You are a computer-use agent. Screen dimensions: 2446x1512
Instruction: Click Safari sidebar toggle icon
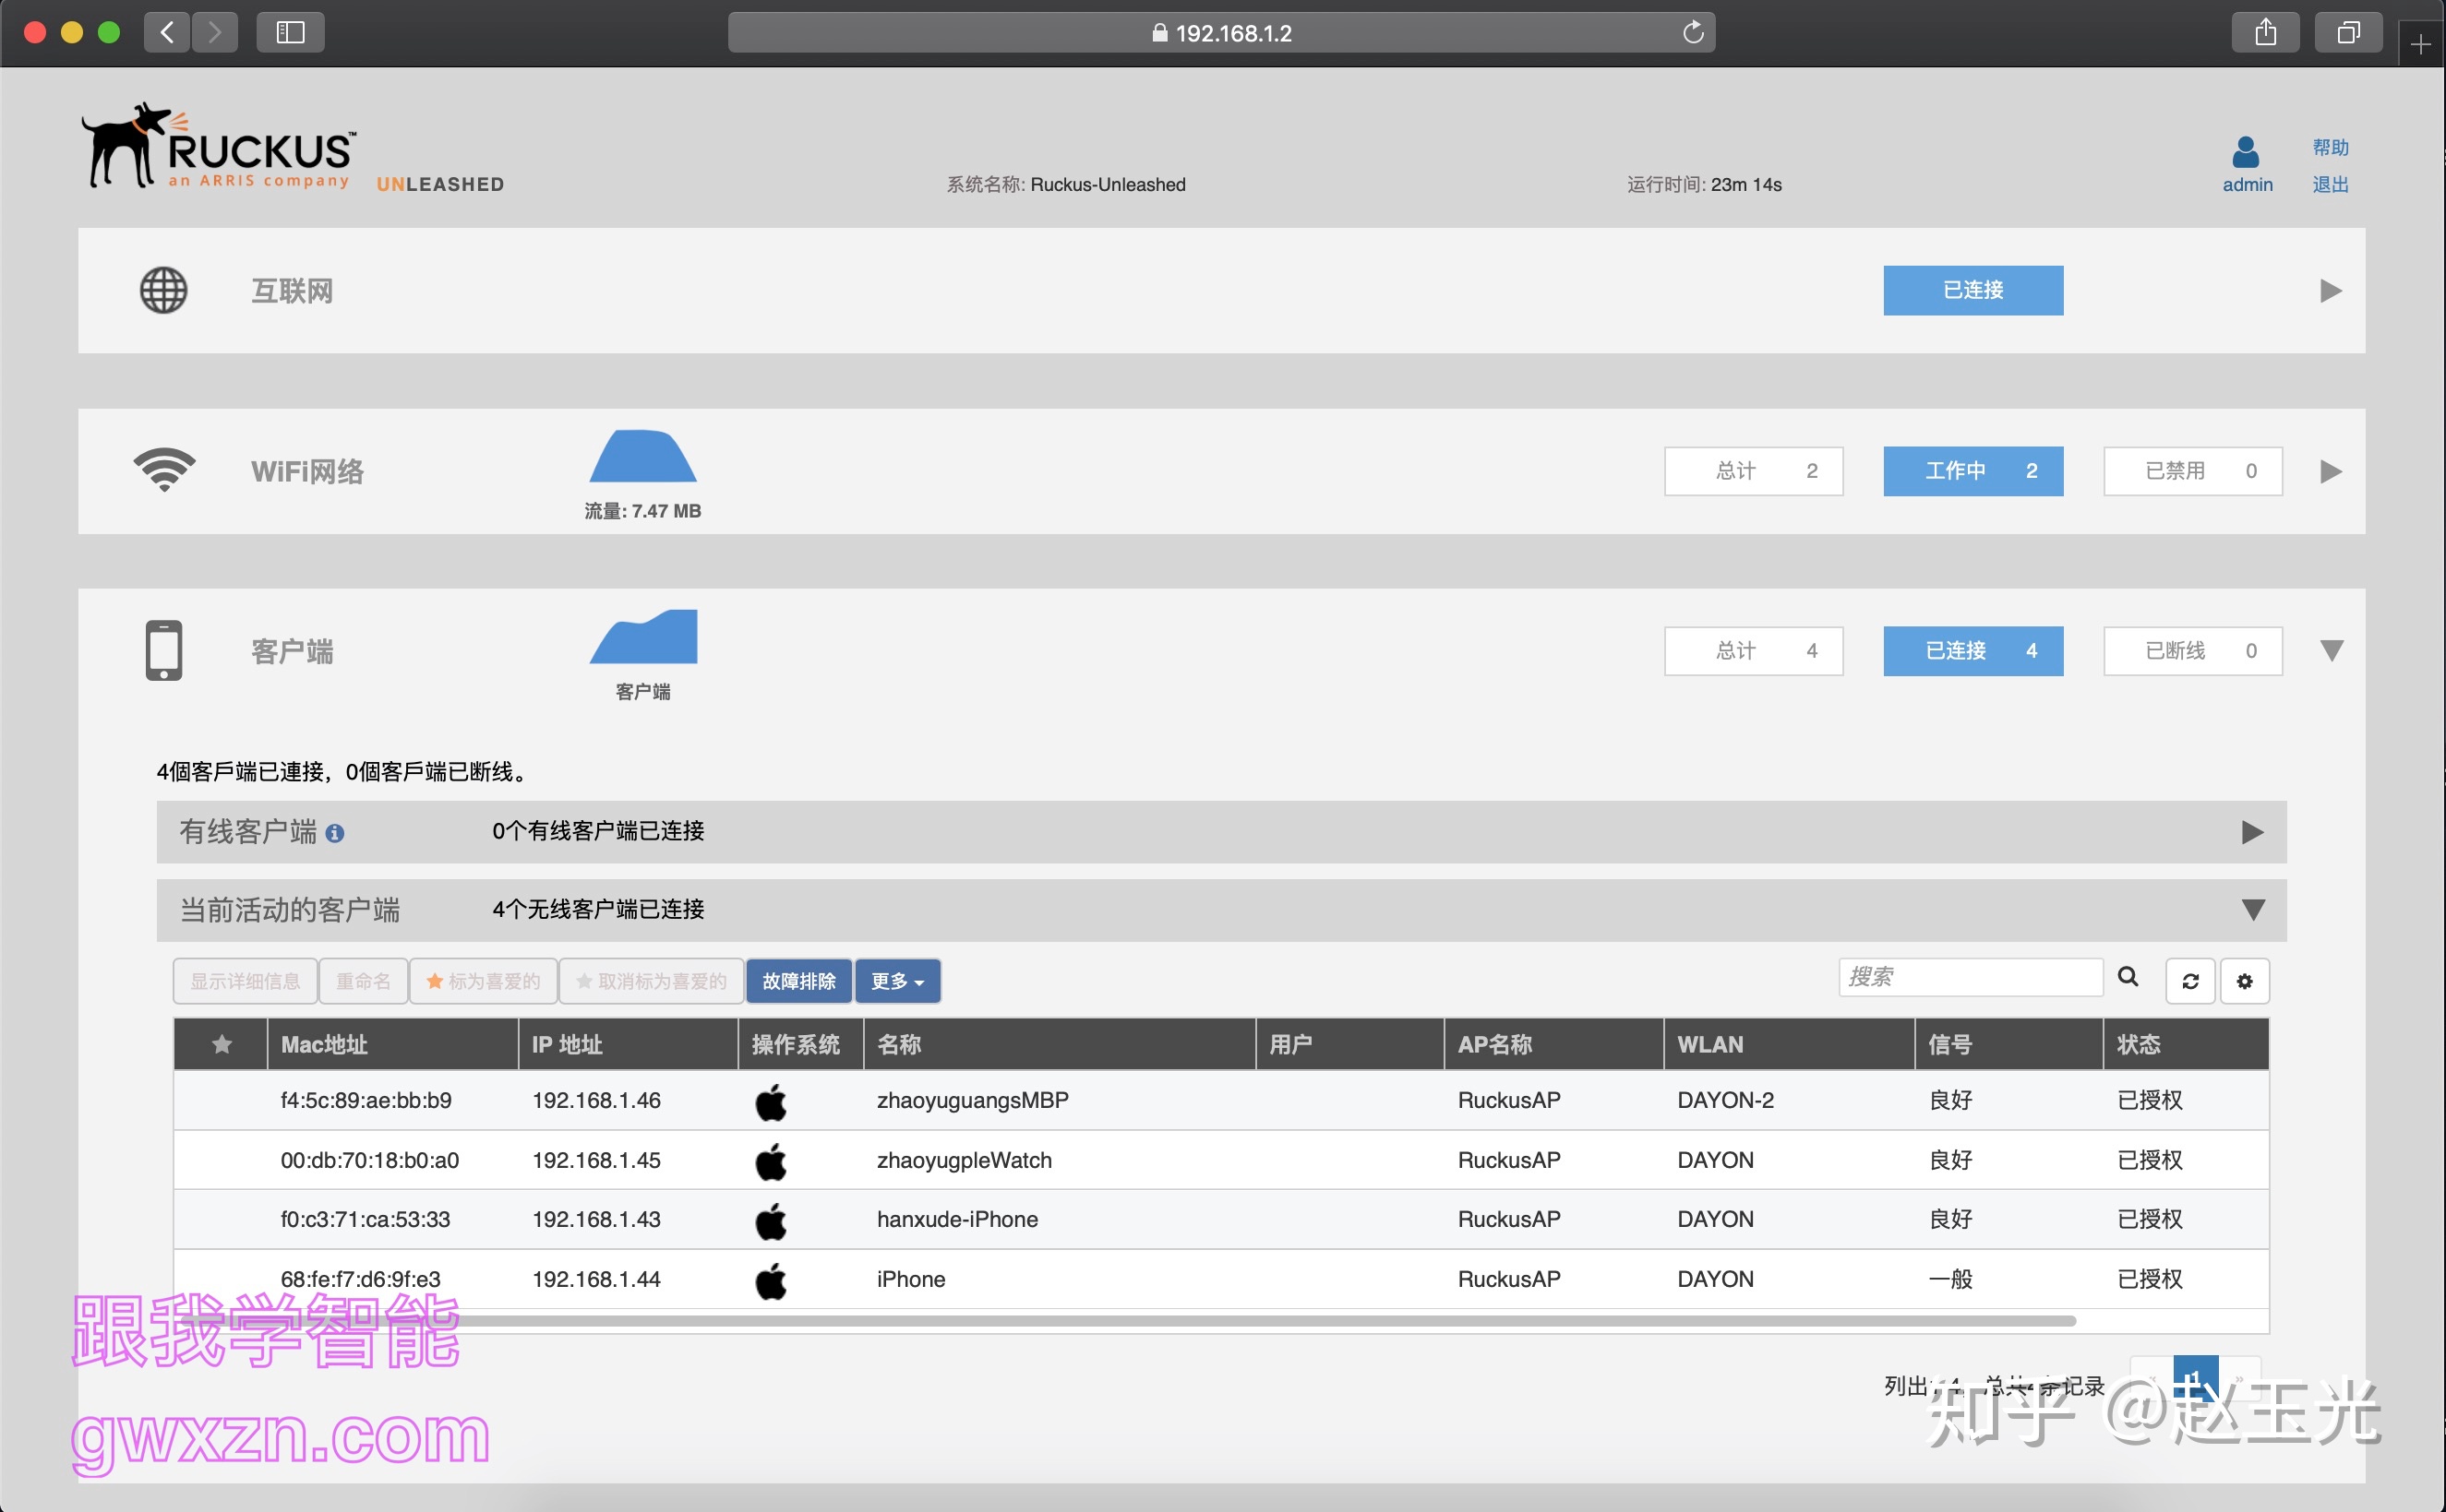coord(290,33)
